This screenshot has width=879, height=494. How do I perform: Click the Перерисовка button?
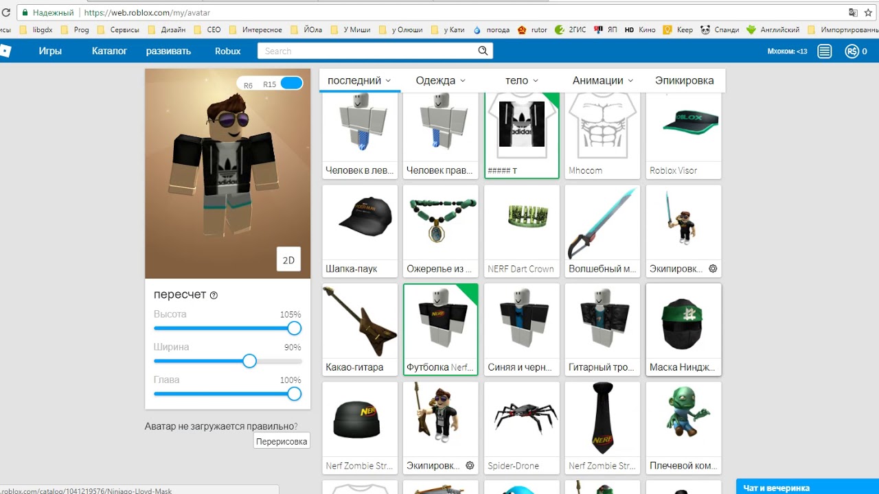pos(282,441)
